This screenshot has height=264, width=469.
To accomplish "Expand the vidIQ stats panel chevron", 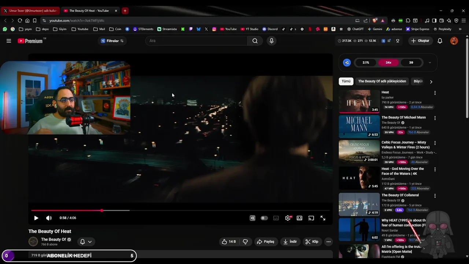I will tap(430, 63).
